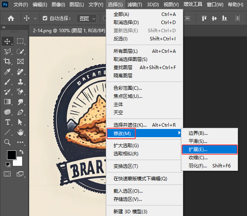Image resolution: width=247 pixels, height=216 pixels.
Task: Swap foreground and background colors
Action: pos(21,152)
